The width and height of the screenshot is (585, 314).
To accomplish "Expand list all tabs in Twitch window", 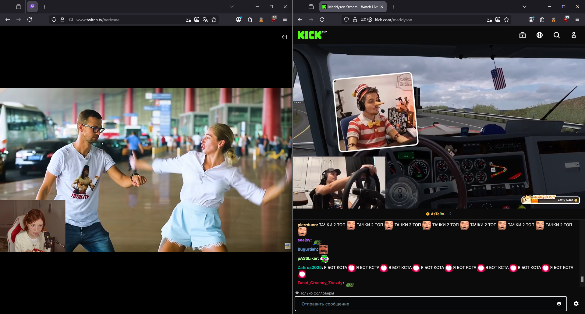I will point(232,7).
